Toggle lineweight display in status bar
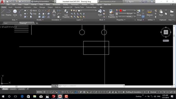 point(81,92)
